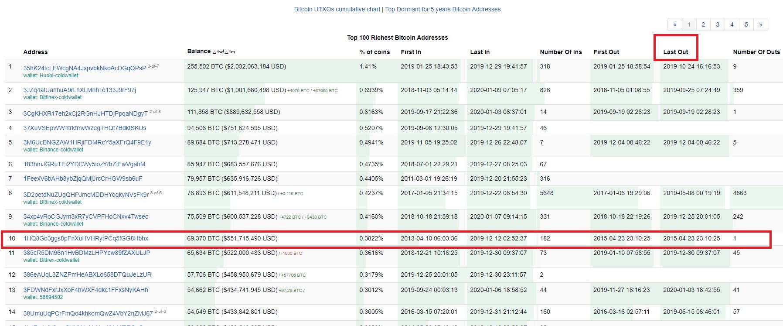Select page 2 in pagination
This screenshot has width=783, height=326.
pos(703,24)
